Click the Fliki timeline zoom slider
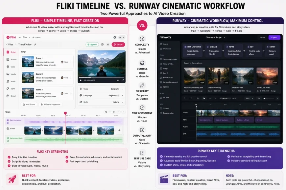Screen dimensions: 286x190 pos(114,112)
